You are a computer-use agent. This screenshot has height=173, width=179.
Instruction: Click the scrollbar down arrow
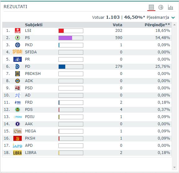[174, 167]
